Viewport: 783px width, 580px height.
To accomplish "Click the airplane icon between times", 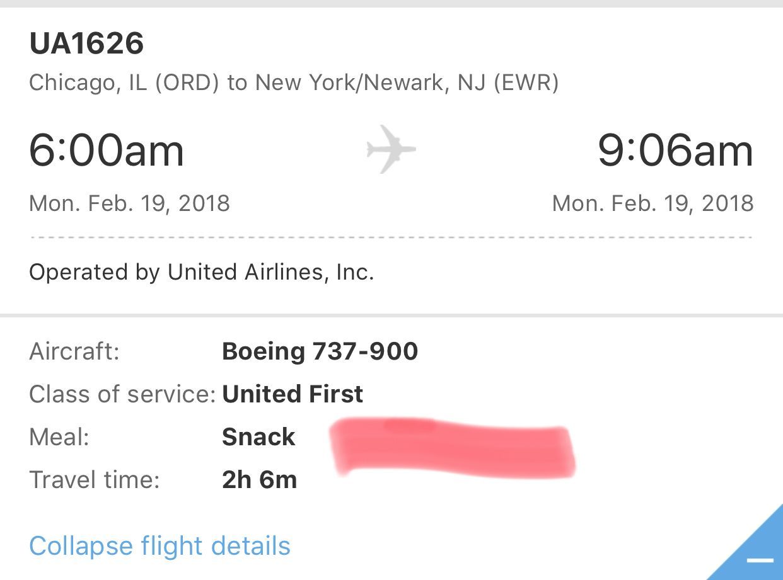I will pos(391,149).
